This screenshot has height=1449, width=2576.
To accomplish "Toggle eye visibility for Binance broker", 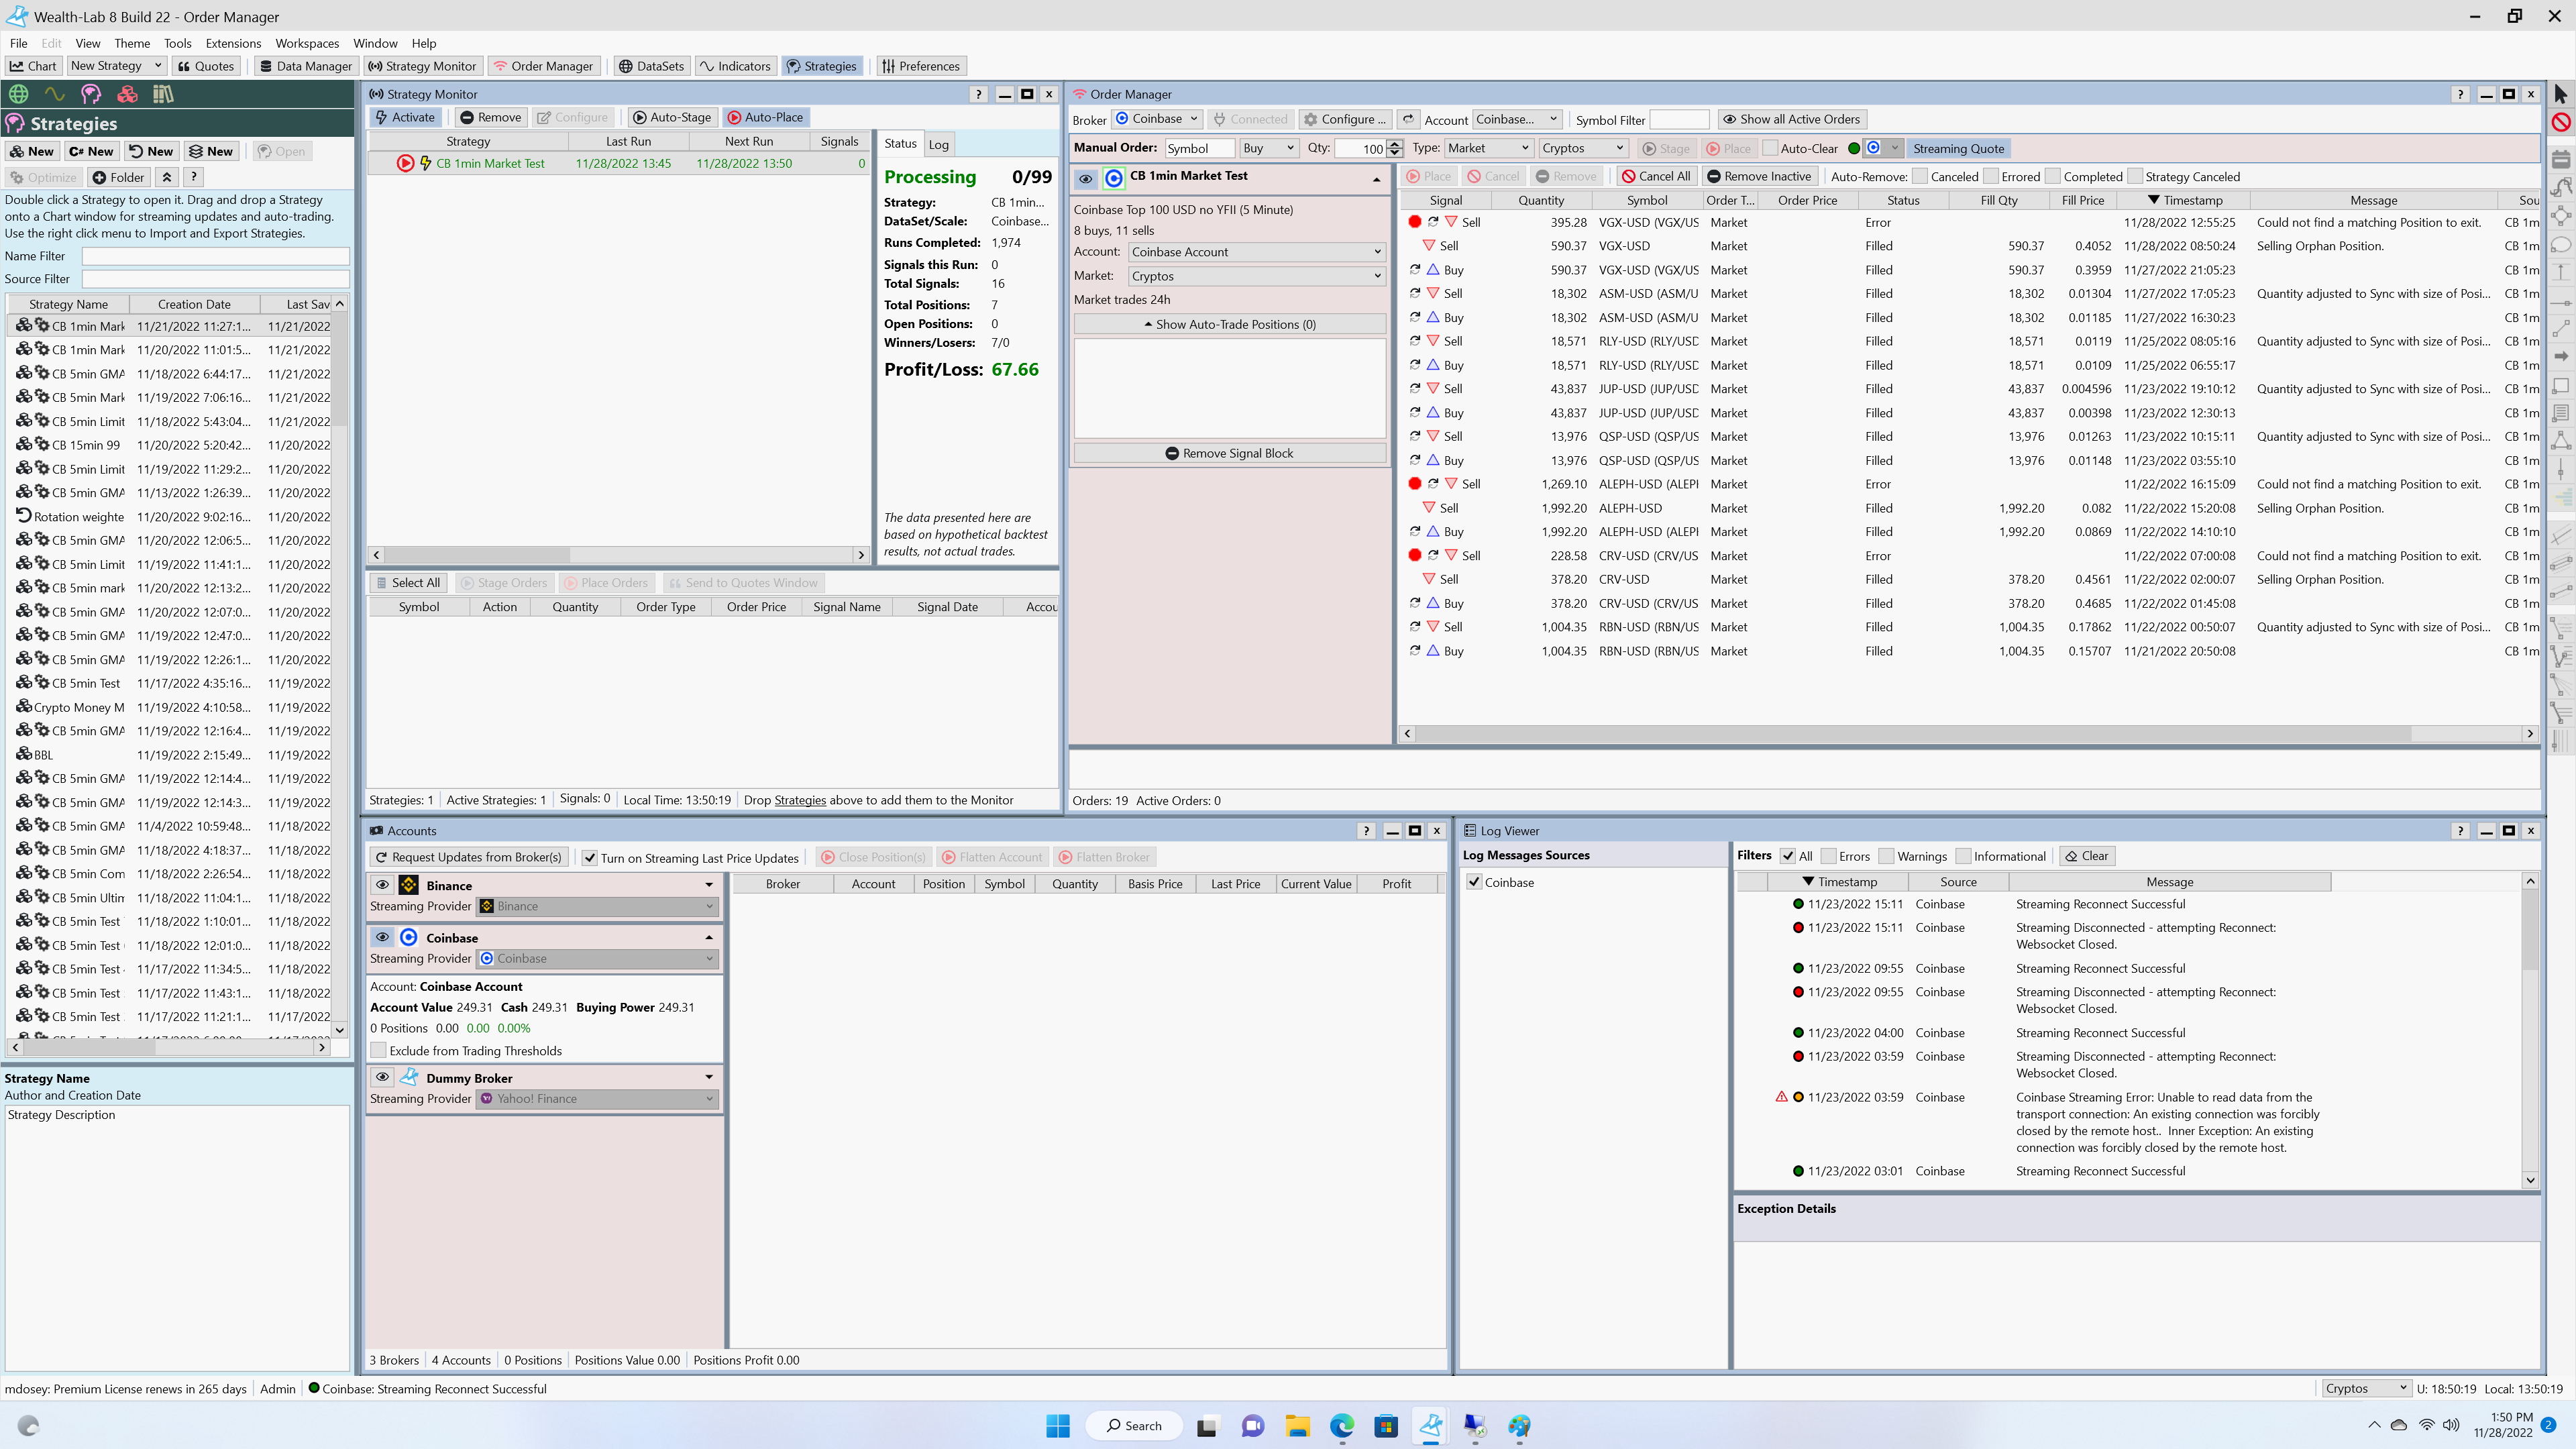I will [x=382, y=885].
